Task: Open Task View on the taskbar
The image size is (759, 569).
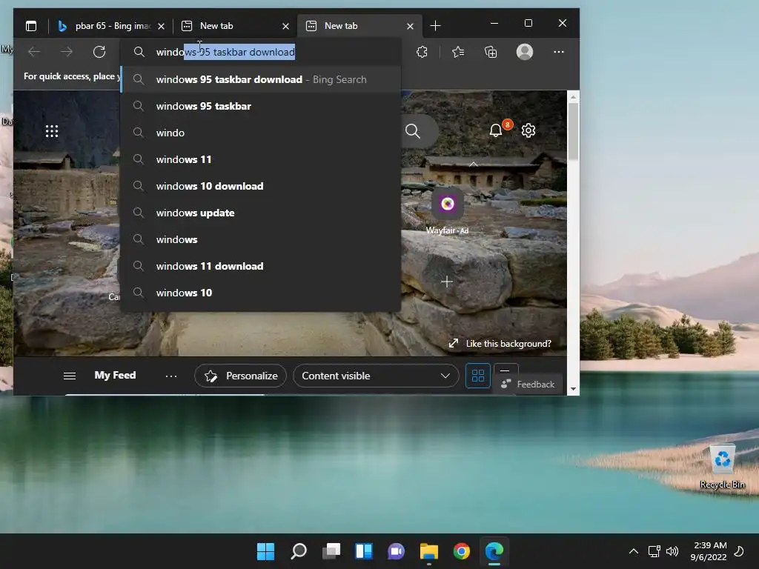Action: point(331,551)
